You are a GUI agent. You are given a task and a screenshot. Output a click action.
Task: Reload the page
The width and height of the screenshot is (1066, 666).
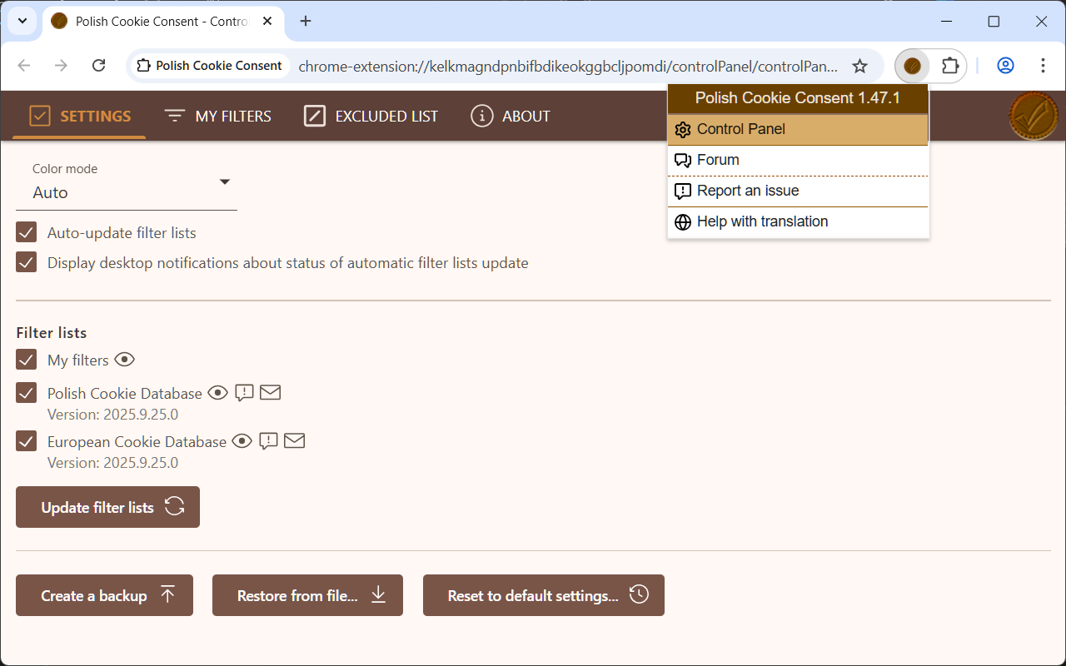pyautogui.click(x=98, y=66)
